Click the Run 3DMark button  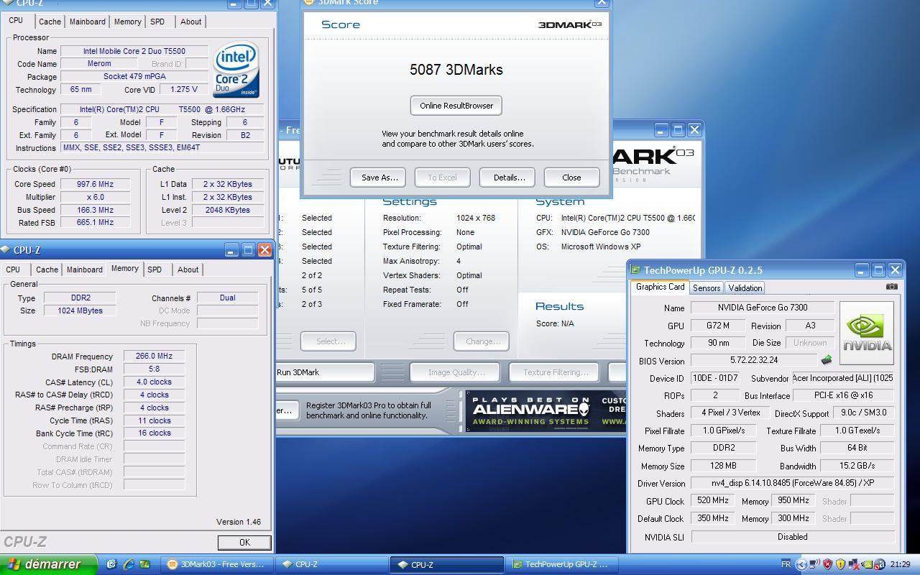(324, 372)
